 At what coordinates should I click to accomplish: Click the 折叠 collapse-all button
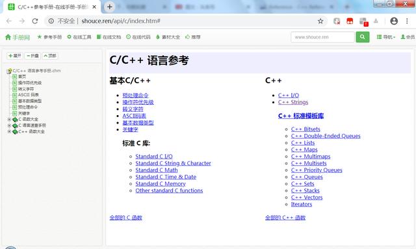click(x=32, y=56)
